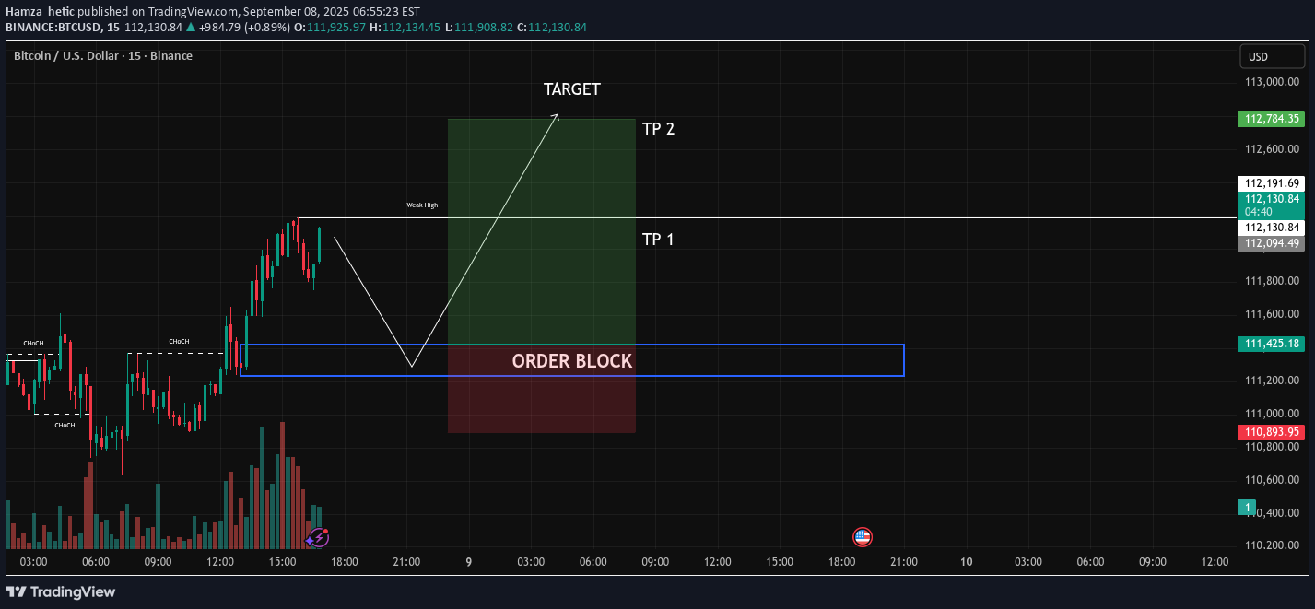
Task: Click the O:111,925.97 open value
Action: point(328,28)
